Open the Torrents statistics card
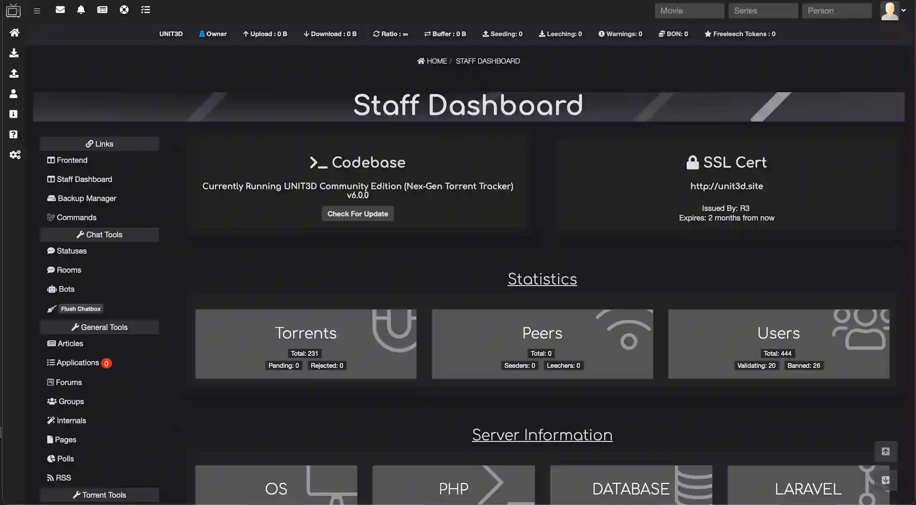 tap(306, 344)
